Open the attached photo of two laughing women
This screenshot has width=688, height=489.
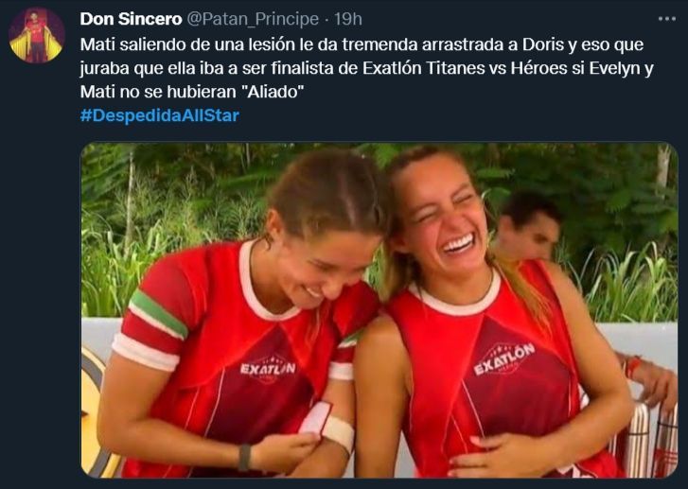point(379,310)
